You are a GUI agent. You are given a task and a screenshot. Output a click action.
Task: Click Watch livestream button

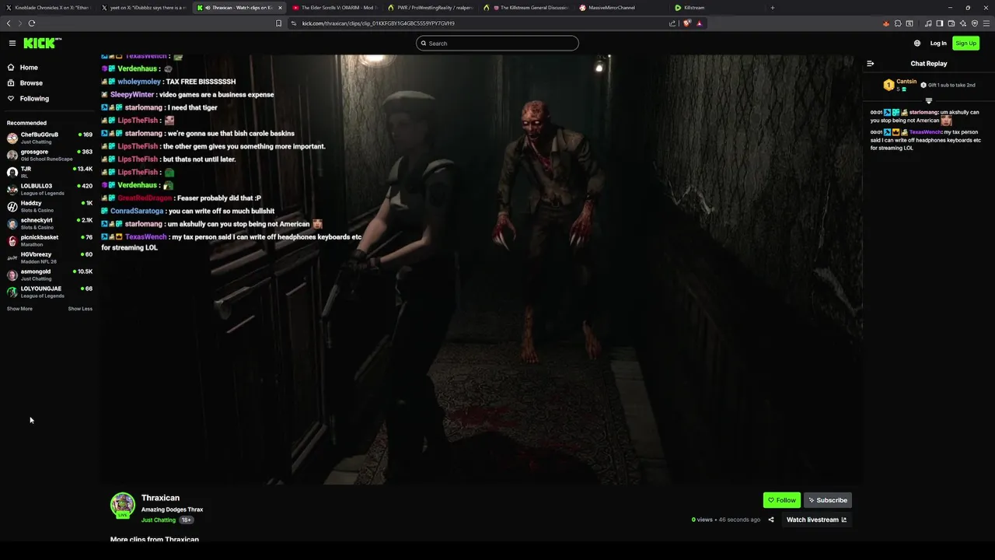[x=816, y=520]
